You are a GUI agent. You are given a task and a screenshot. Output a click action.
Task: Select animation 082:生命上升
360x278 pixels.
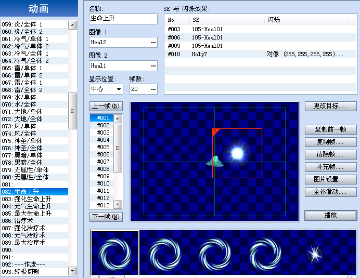point(34,192)
